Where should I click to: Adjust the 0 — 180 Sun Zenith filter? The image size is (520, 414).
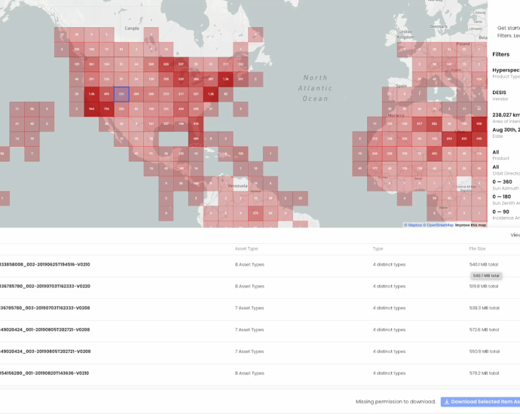pos(506,199)
